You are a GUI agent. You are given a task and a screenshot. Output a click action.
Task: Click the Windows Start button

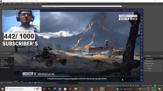(2, 89)
